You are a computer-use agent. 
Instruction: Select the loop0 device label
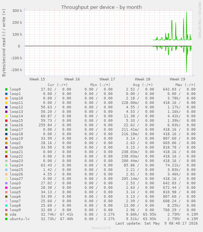point(15,89)
